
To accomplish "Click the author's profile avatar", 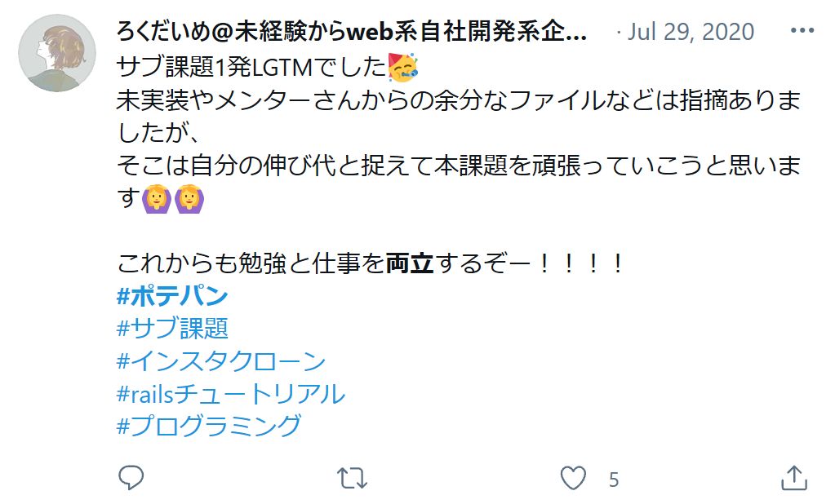I will [57, 53].
